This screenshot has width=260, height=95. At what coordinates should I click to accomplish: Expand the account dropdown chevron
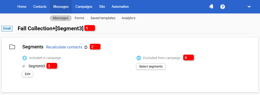coord(249,7)
